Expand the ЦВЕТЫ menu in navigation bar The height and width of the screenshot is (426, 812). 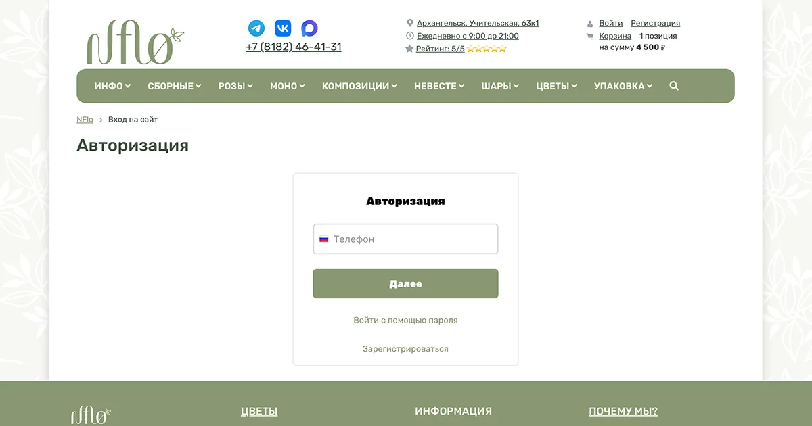click(x=557, y=86)
